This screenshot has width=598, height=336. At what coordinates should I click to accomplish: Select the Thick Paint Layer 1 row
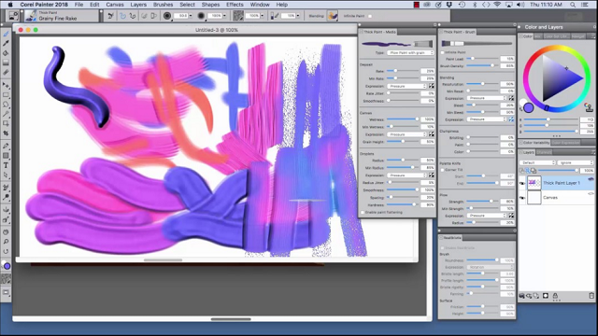[x=557, y=183]
